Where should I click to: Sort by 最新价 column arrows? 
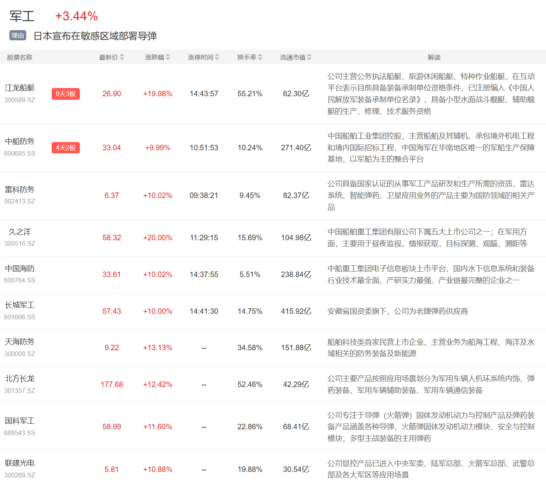(x=122, y=58)
